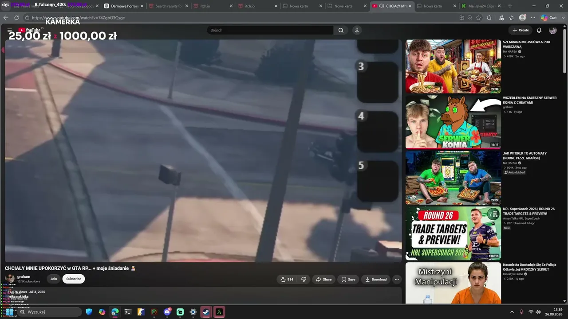
Task: Close the Darmowe horrory tab
Action: coord(142,6)
